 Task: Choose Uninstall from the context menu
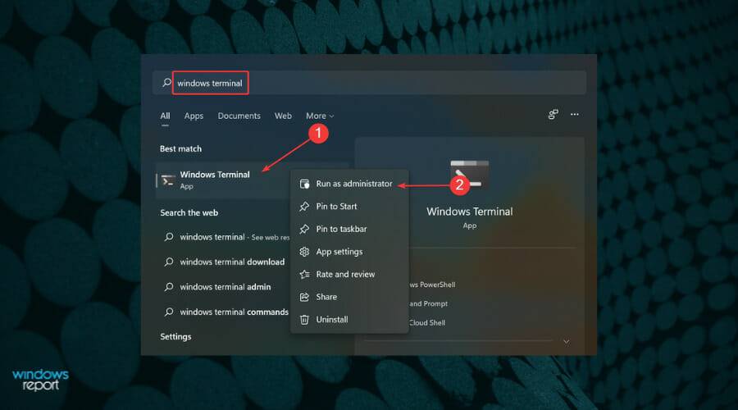pyautogui.click(x=349, y=319)
